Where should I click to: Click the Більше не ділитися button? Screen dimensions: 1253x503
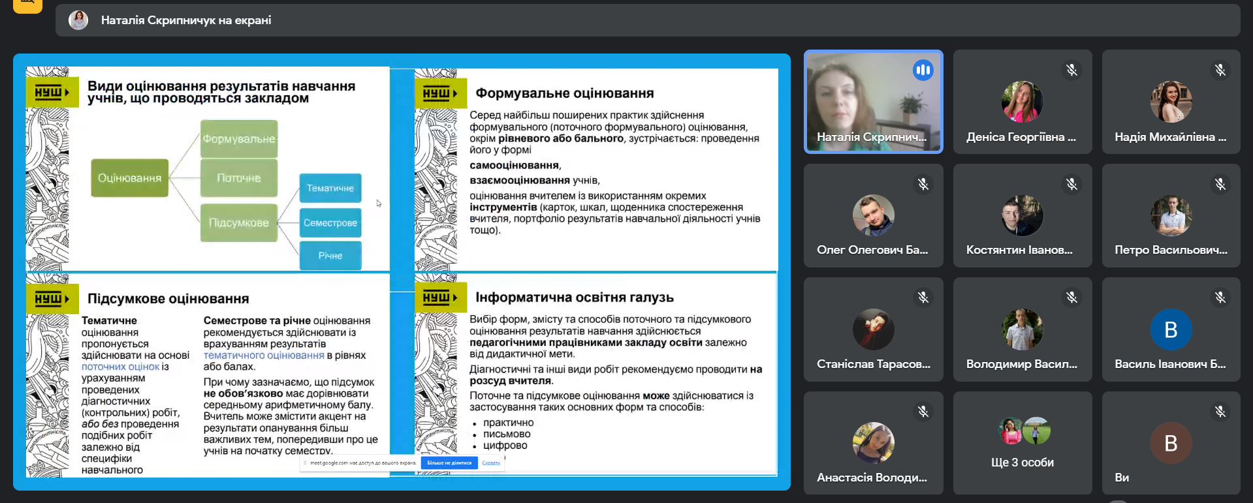[x=449, y=463]
